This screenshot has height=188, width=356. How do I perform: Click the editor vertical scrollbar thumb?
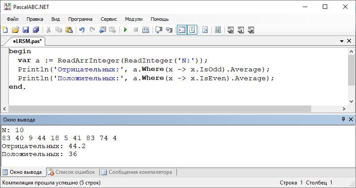click(x=352, y=70)
